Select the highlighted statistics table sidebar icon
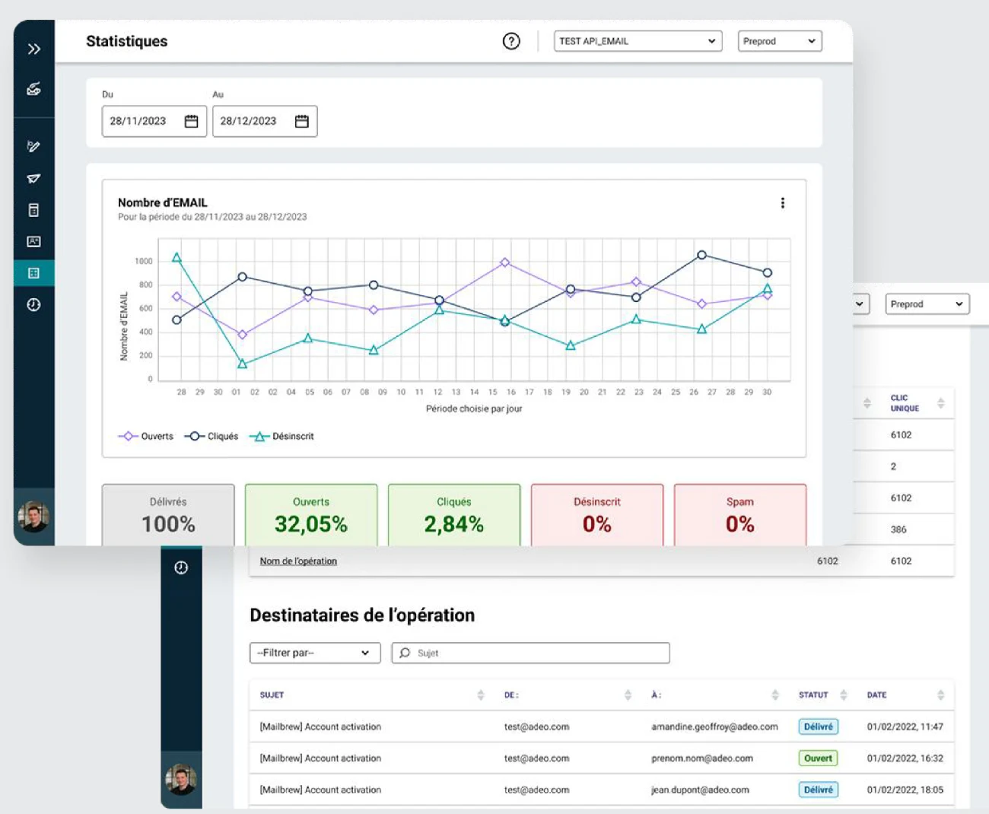This screenshot has width=989, height=814. [x=33, y=273]
